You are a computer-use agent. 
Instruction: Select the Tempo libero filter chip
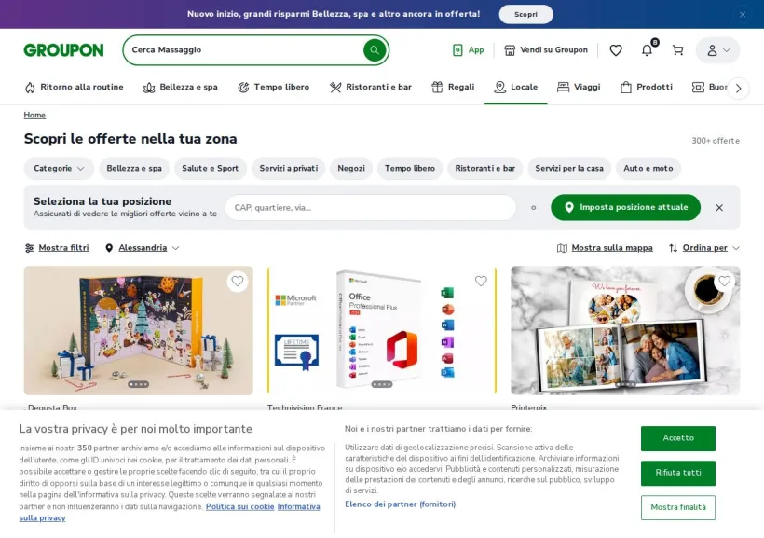pyautogui.click(x=410, y=168)
